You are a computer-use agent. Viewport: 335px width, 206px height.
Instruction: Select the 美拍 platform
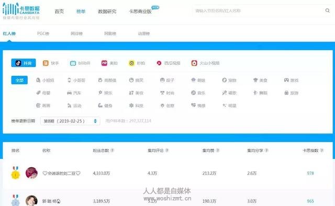109,63
